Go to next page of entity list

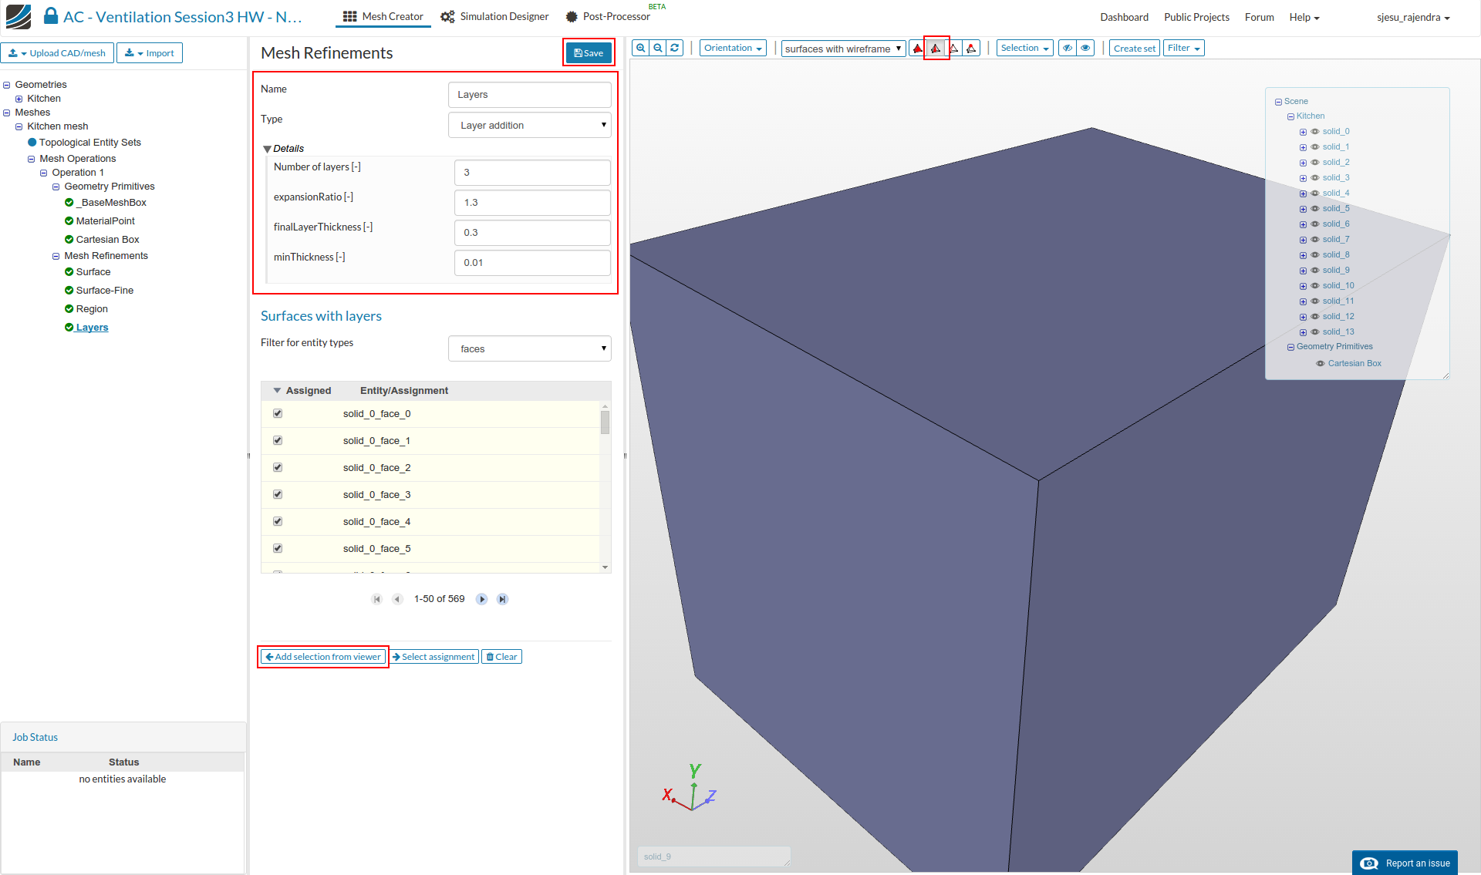pyautogui.click(x=482, y=599)
